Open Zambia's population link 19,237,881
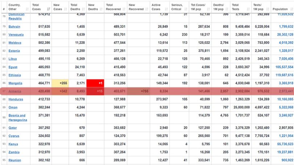The image size is (294, 165). point(285,152)
